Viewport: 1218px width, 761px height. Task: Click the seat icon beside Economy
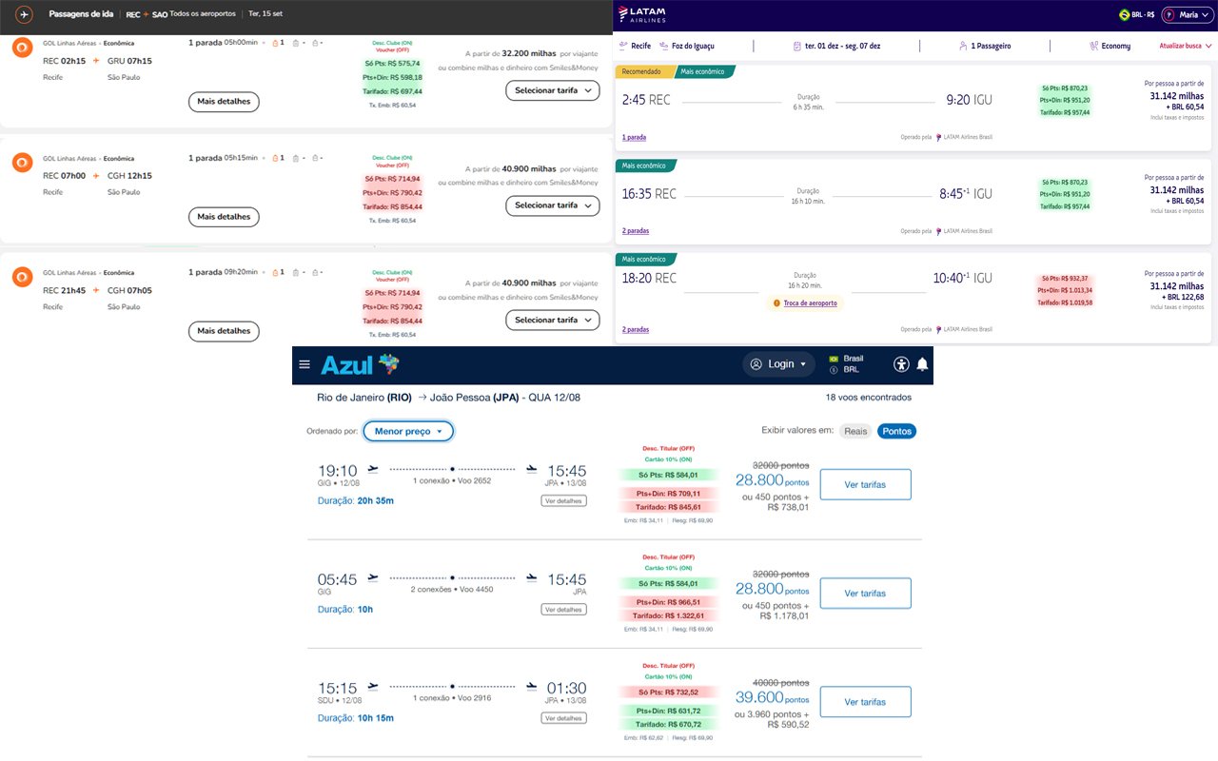click(x=1094, y=46)
